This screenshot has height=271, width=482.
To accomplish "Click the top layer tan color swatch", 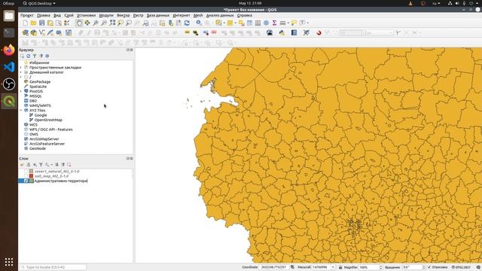I will coord(31,171).
